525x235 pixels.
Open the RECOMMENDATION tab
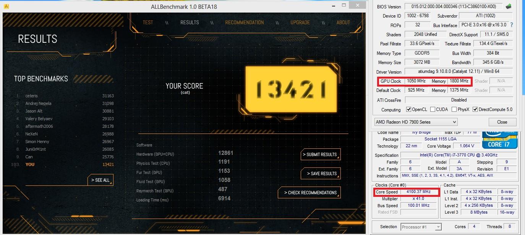tap(245, 22)
